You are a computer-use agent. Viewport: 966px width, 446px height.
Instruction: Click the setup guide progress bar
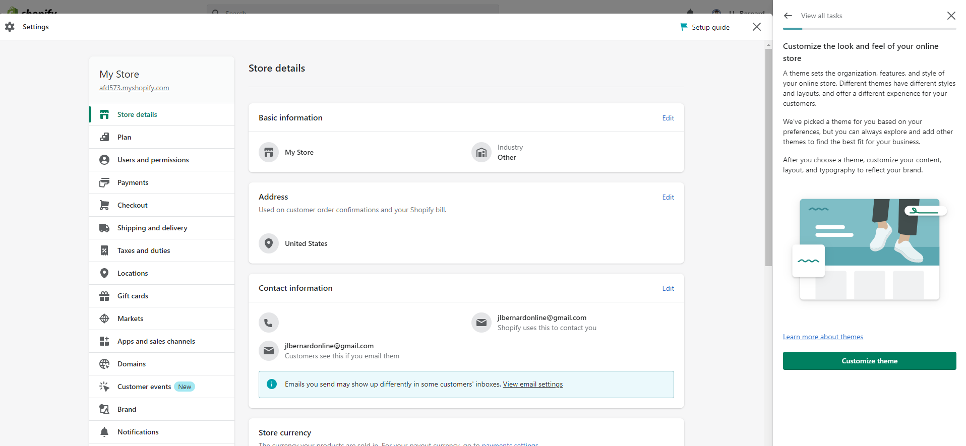(x=869, y=29)
